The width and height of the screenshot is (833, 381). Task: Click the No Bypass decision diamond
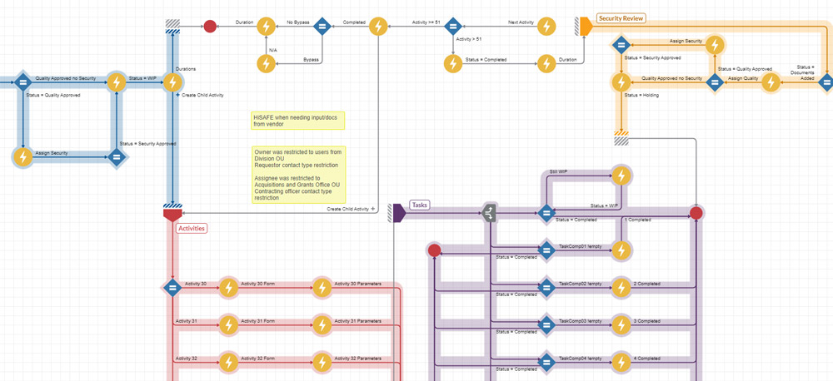(322, 27)
